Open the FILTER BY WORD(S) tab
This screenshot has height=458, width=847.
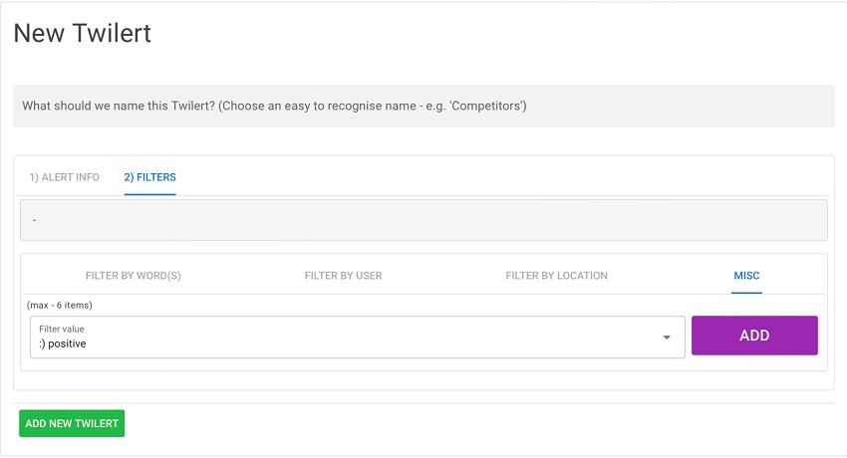tap(134, 276)
